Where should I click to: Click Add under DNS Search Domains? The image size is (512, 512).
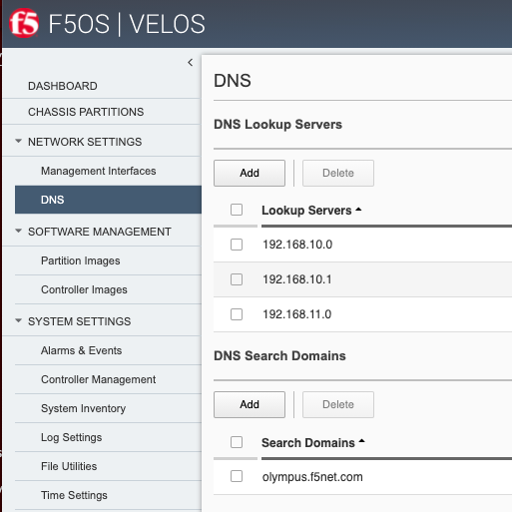[250, 404]
